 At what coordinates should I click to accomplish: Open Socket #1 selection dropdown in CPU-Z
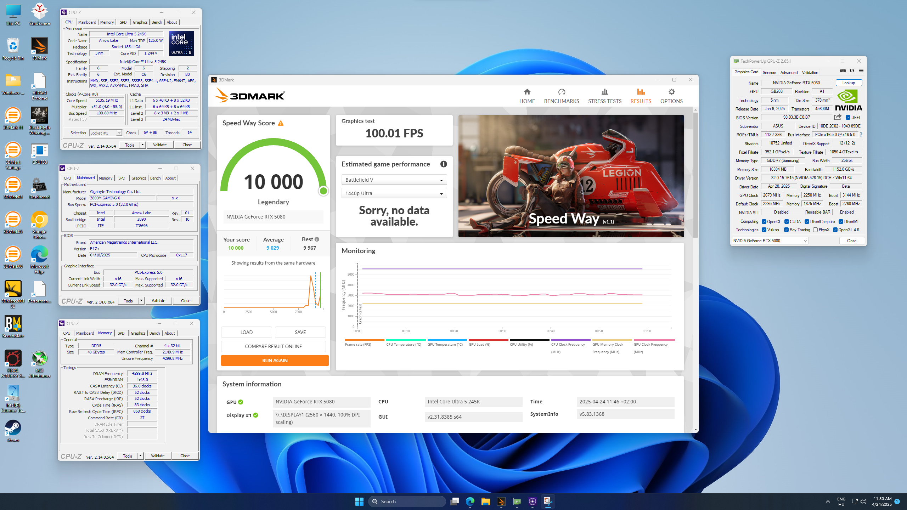click(106, 133)
